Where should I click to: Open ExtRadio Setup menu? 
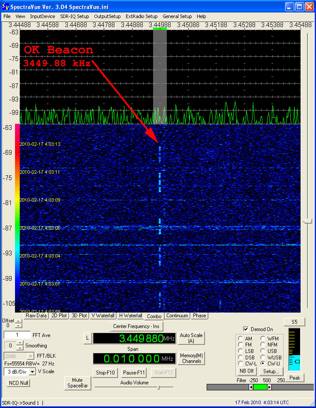coord(141,16)
